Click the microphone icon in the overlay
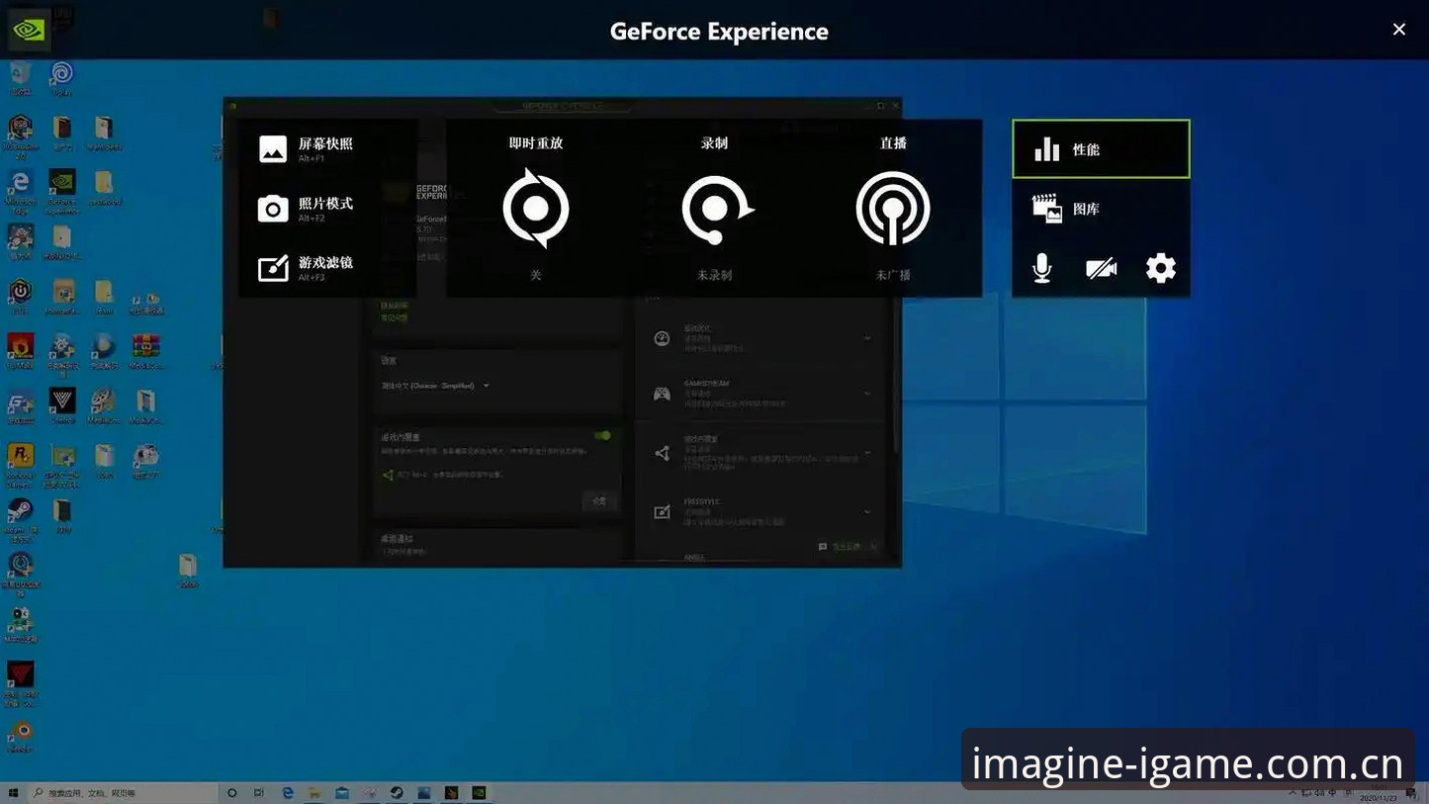 click(1042, 268)
